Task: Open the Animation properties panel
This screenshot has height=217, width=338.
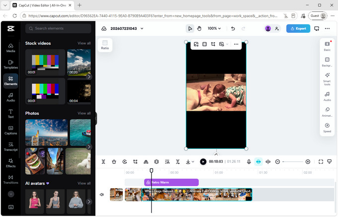Action: pos(327,112)
